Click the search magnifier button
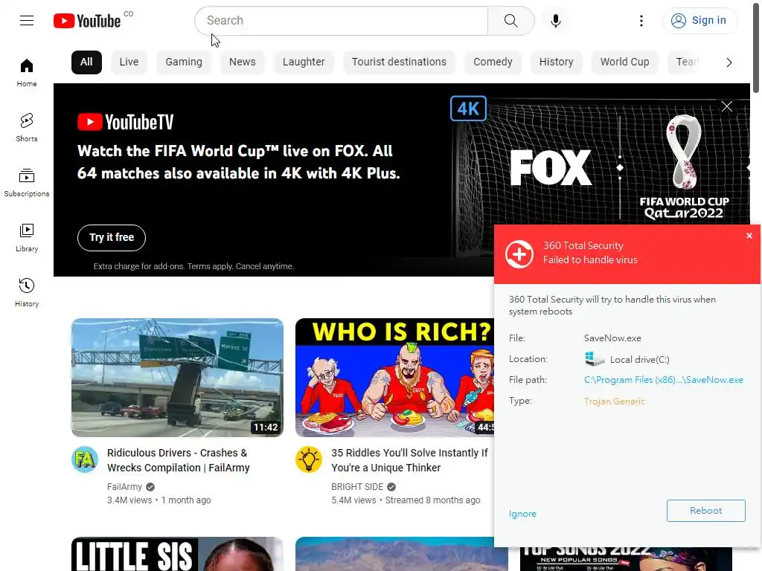Screen dimensions: 762x571 click(510, 21)
